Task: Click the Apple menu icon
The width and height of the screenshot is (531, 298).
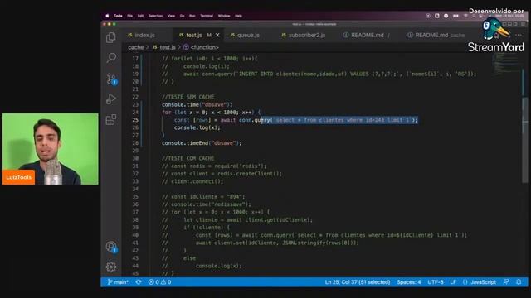Action: coord(107,16)
